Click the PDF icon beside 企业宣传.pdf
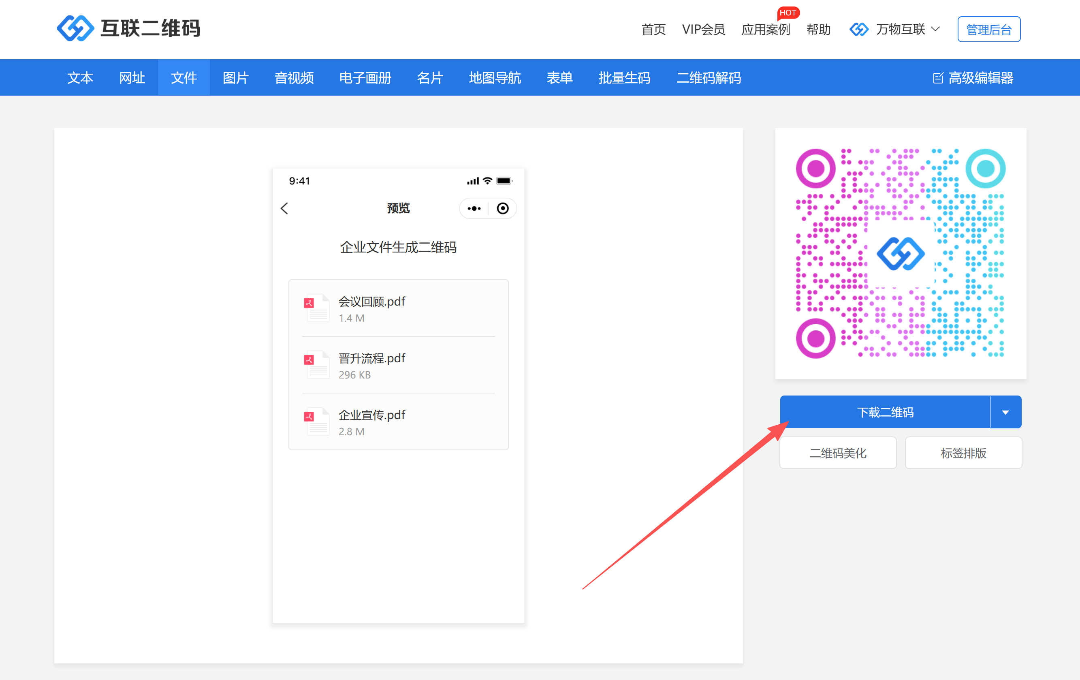1080x680 pixels. click(317, 421)
